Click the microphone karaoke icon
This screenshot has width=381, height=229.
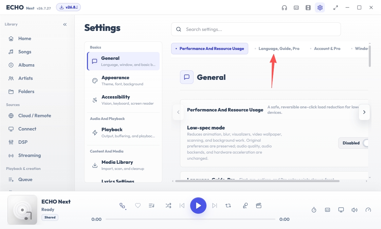(245, 206)
